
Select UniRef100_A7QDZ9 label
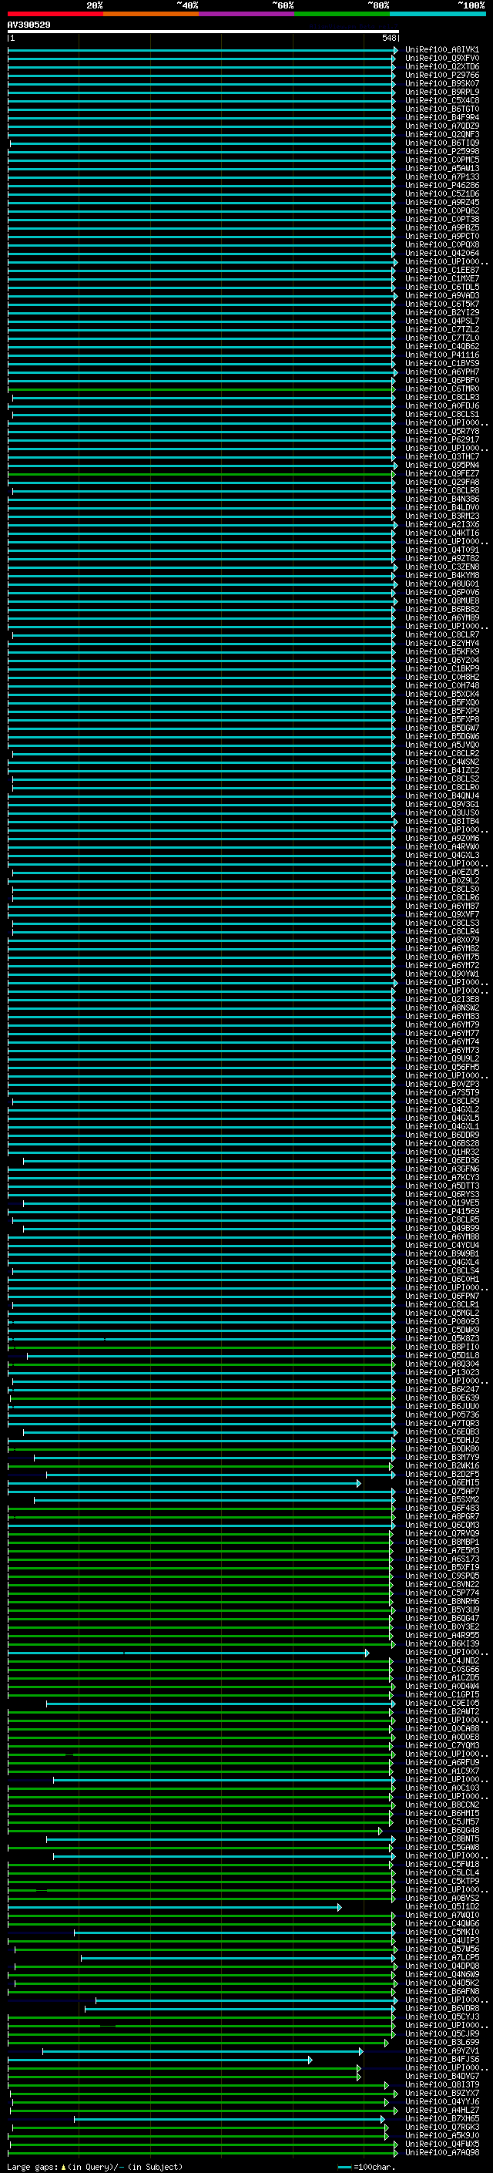441,126
